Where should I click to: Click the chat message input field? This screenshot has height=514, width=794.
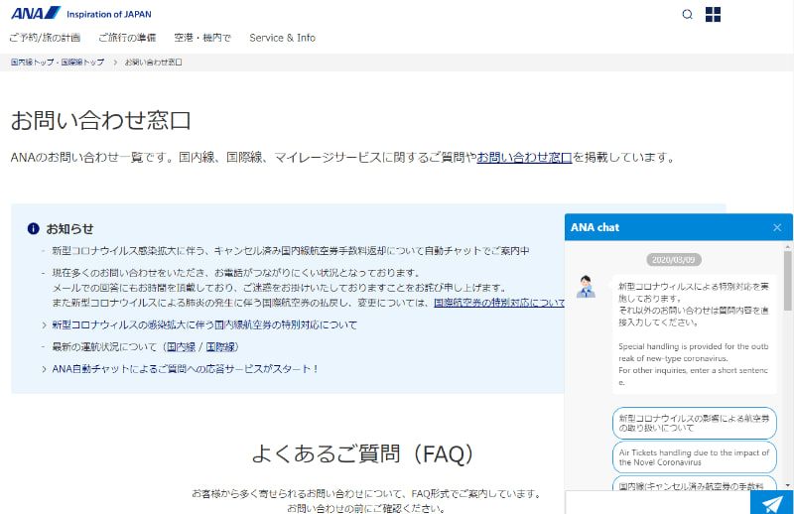point(658,503)
